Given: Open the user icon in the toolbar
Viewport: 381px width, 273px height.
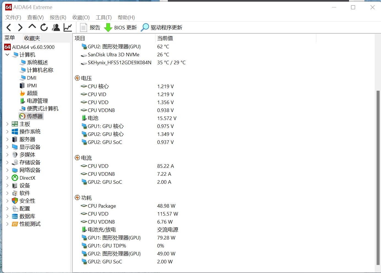Looking at the screenshot, I should click(56, 27).
